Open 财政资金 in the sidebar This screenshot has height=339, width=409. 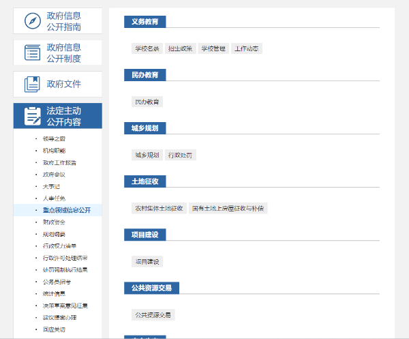point(54,222)
